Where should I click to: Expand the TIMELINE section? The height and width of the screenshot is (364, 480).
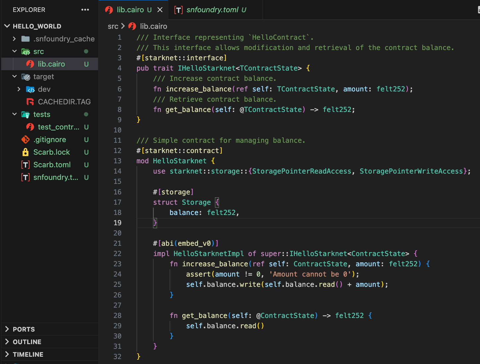point(7,354)
